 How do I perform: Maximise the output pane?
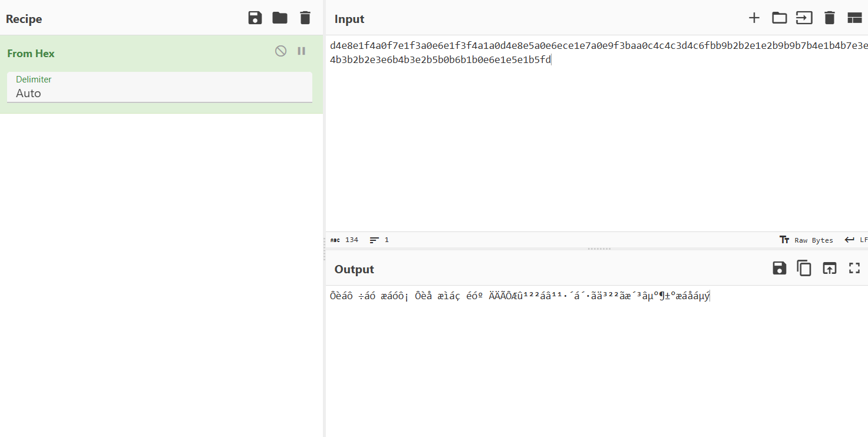pos(854,269)
